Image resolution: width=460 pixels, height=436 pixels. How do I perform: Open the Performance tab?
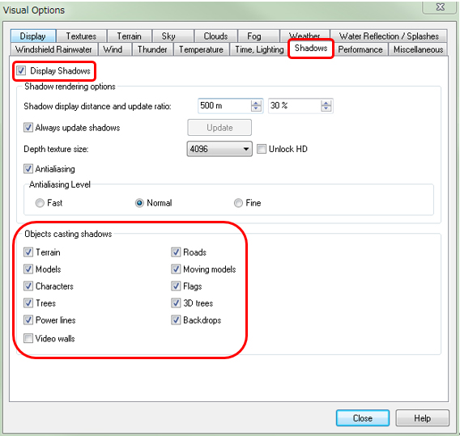pyautogui.click(x=360, y=49)
